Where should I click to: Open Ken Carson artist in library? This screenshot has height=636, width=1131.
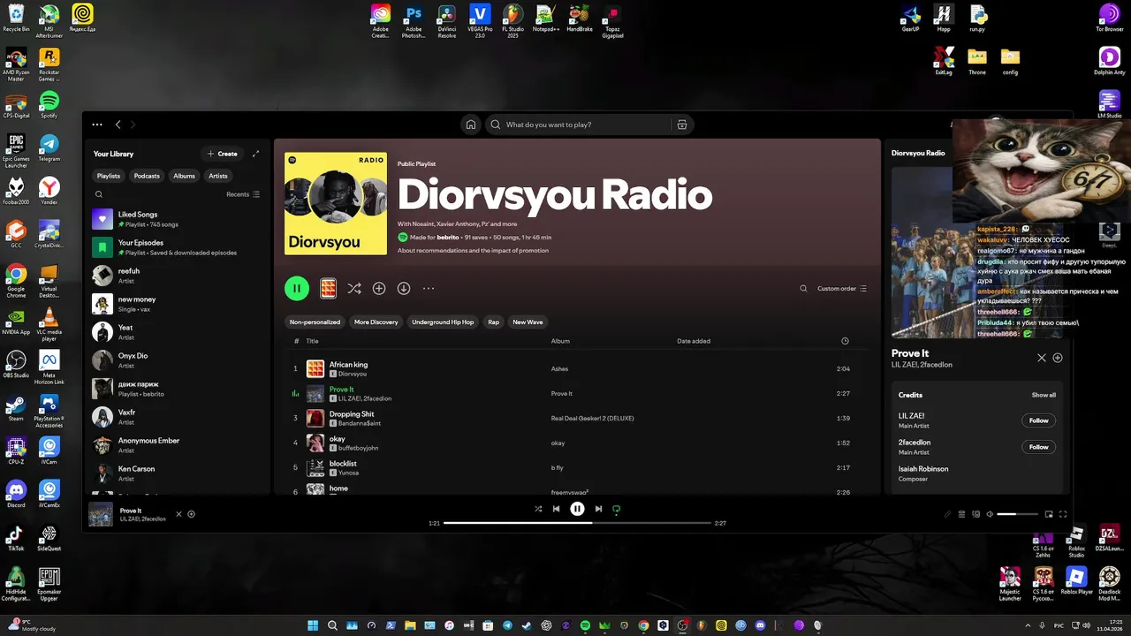(x=180, y=473)
